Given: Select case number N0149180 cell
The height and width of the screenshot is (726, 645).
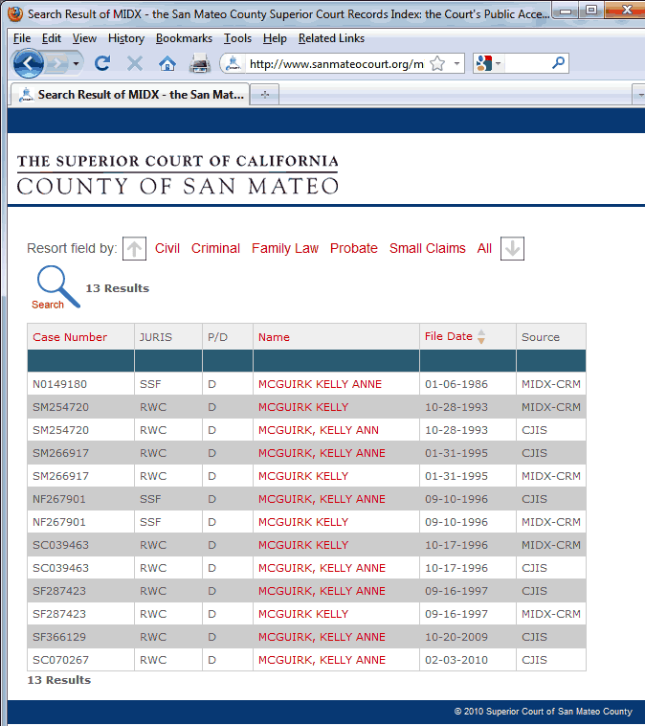Looking at the screenshot, I should coord(81,384).
